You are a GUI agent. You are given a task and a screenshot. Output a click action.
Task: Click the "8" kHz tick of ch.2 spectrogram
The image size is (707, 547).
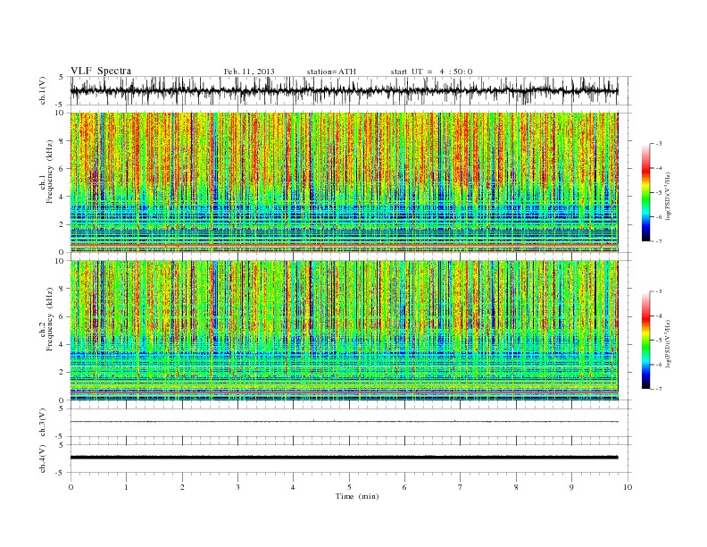62,289
